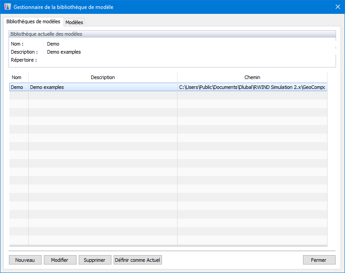Screen dimensions: 345x273
Task: Click the Modifier button
Action: (x=60, y=260)
